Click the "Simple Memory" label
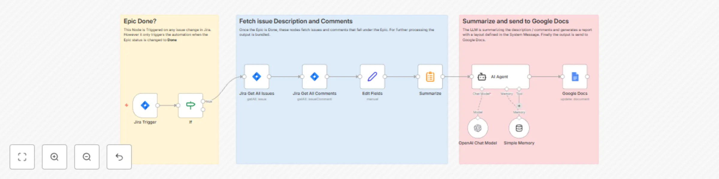The height and width of the screenshot is (179, 719). tap(519, 143)
